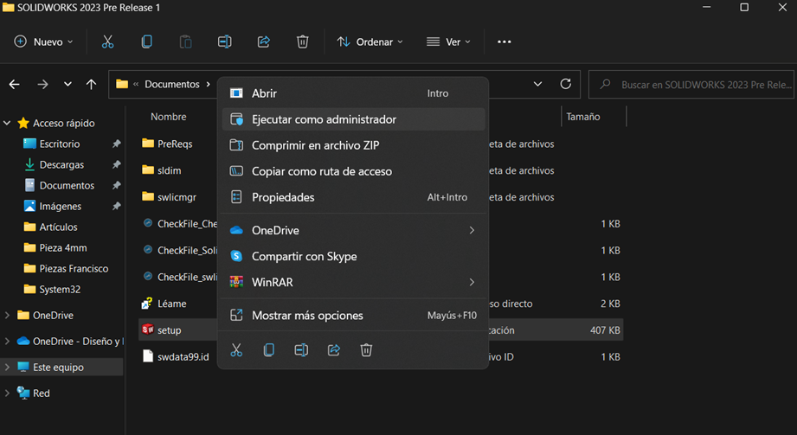
Task: Click the swdata99.id file icon
Action: pos(147,356)
